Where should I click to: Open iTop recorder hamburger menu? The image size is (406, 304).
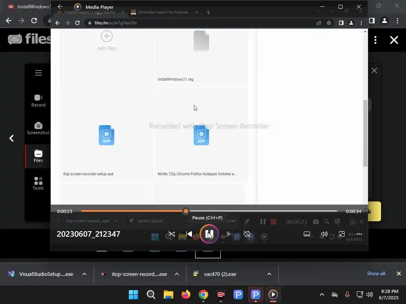[38, 73]
